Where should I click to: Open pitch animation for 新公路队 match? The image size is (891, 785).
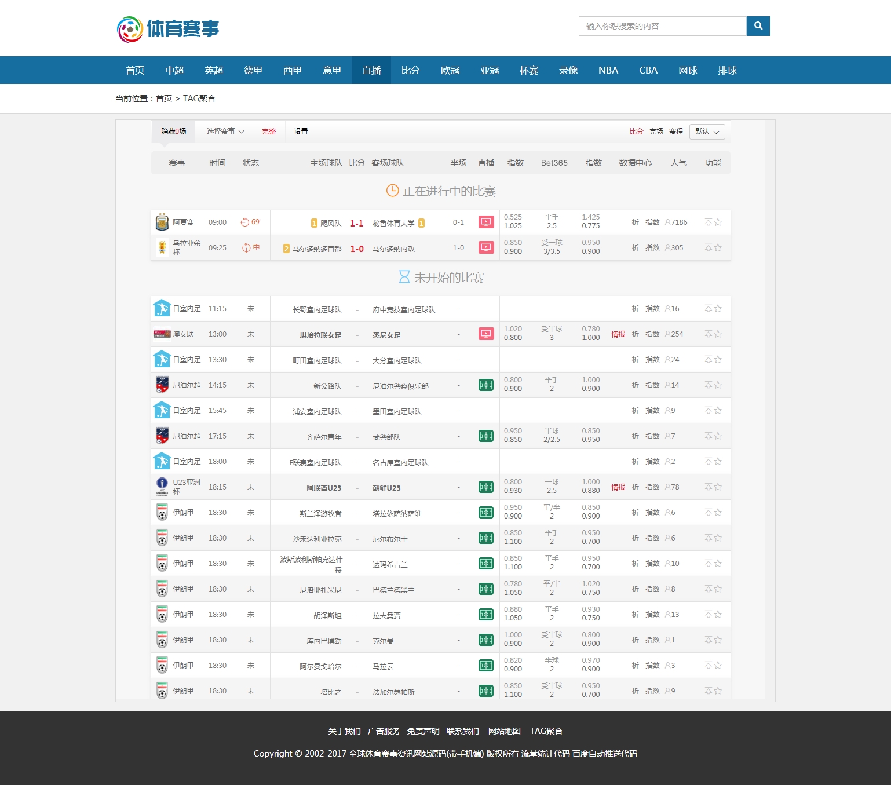click(485, 385)
